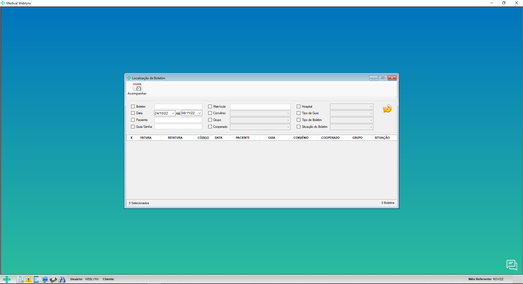Click the Matrícula text input field

pyautogui.click(x=260, y=107)
